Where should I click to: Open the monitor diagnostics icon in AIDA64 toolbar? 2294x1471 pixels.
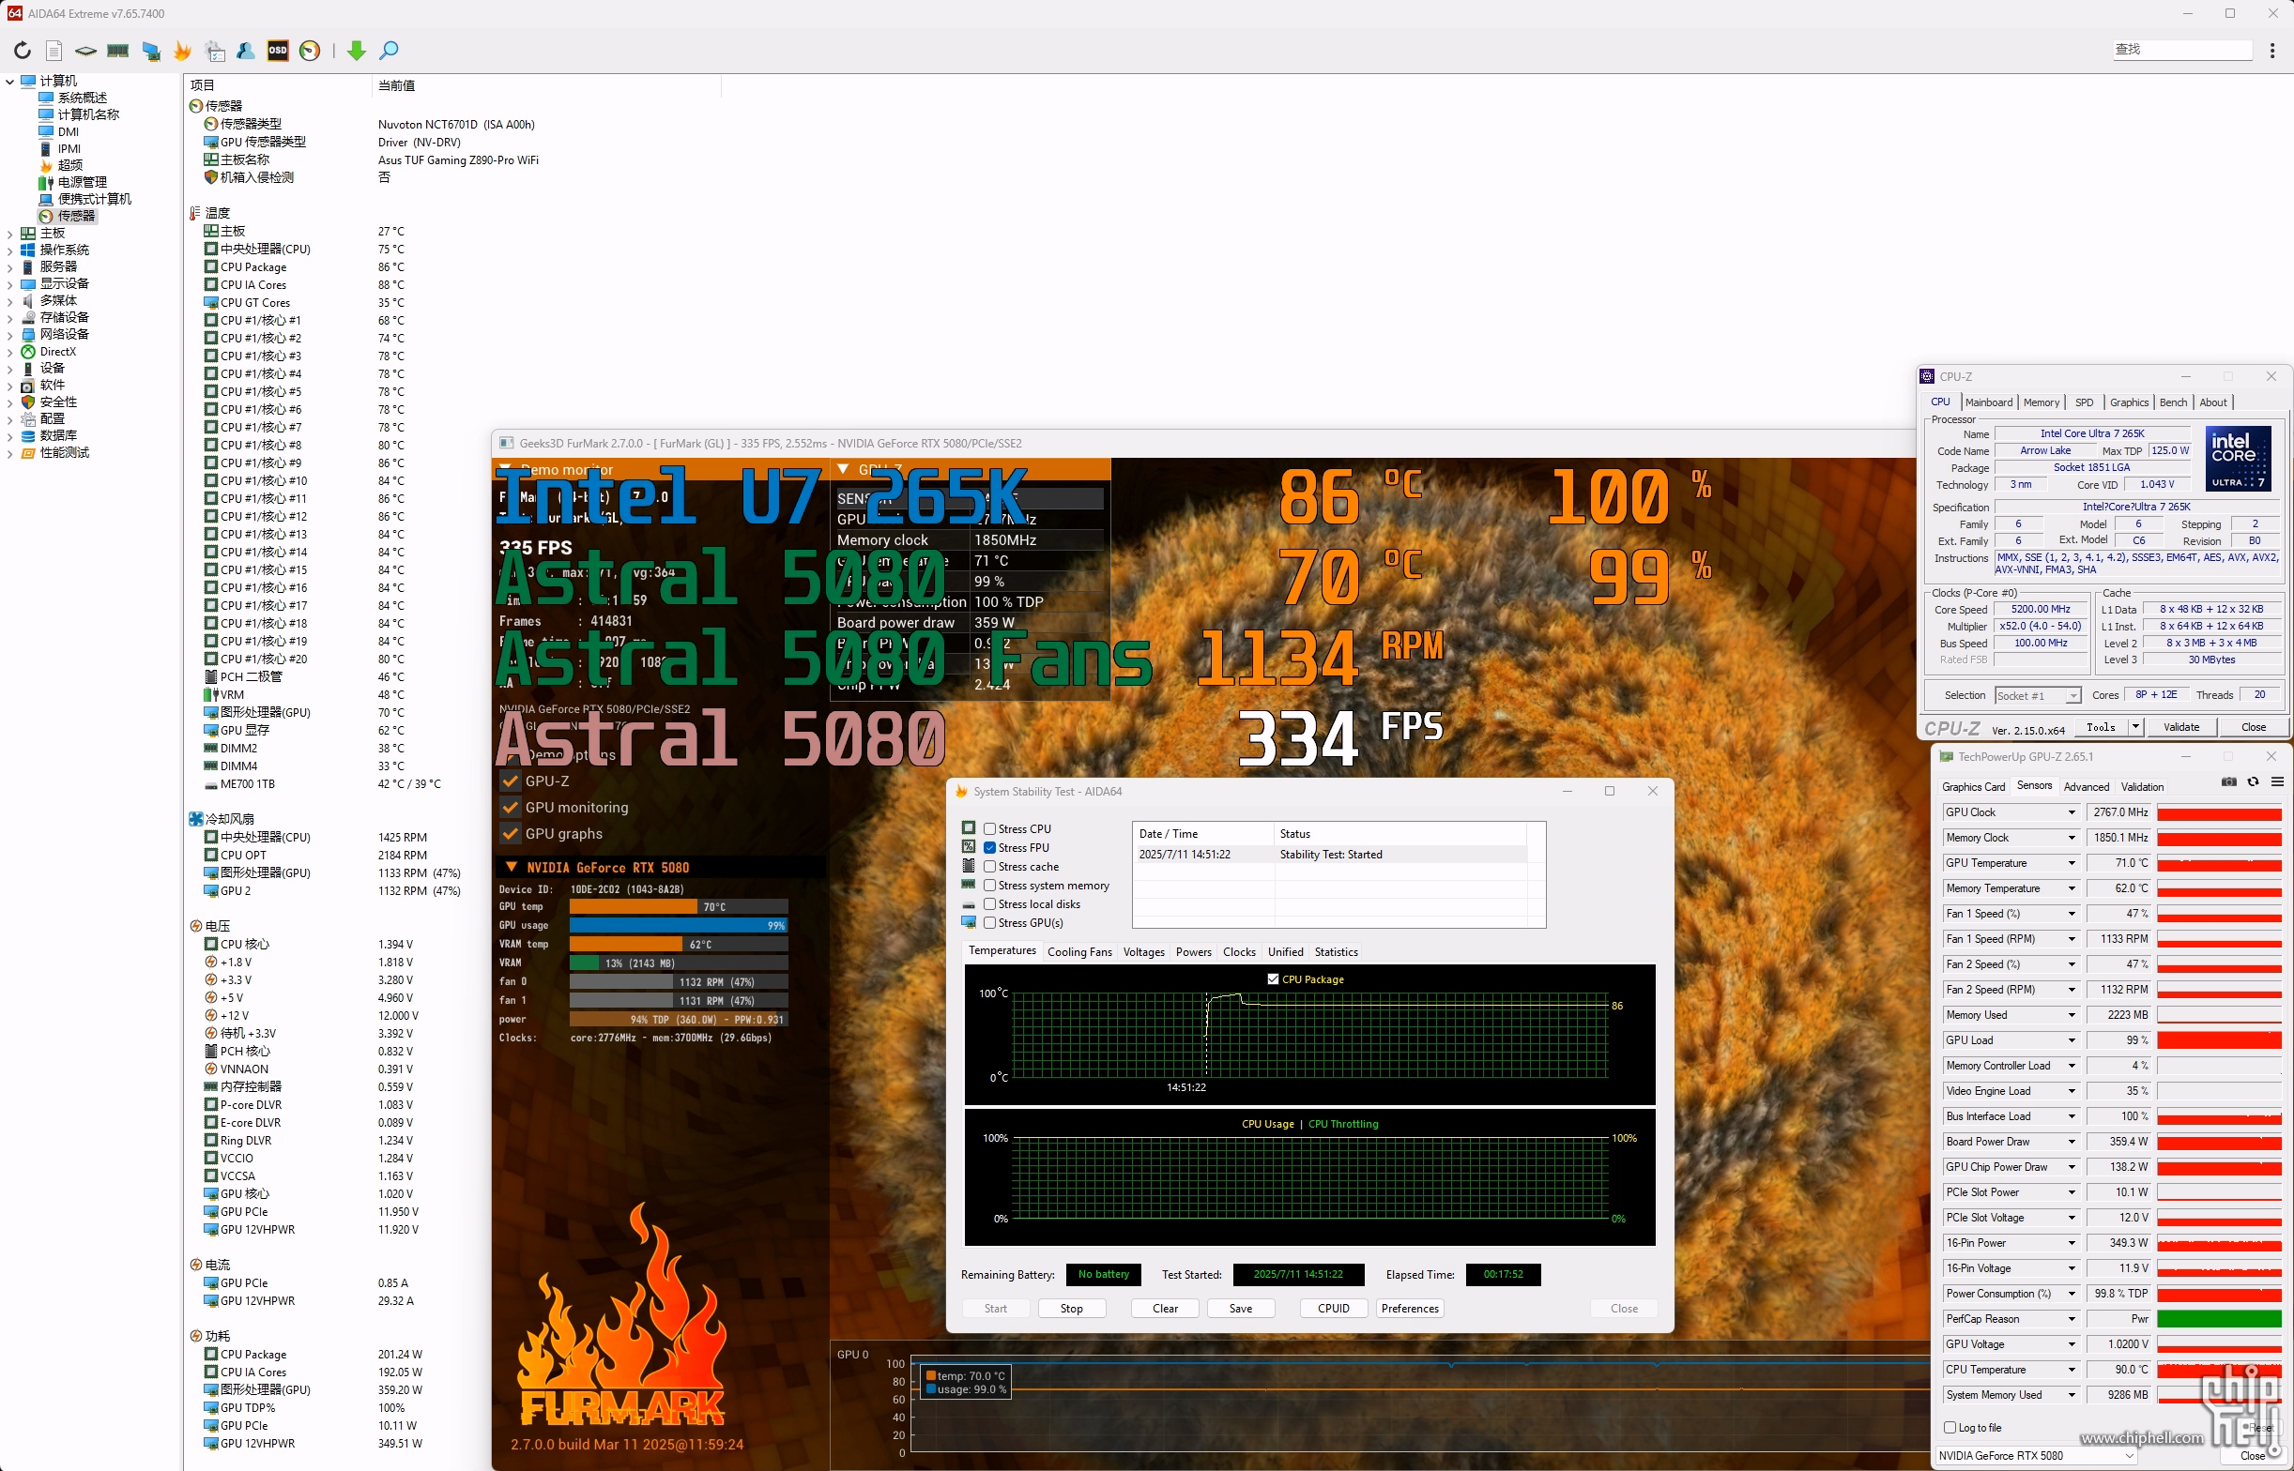point(151,51)
